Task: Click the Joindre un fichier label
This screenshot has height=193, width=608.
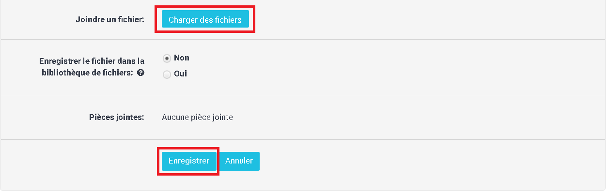Action: pyautogui.click(x=110, y=20)
